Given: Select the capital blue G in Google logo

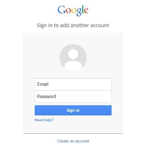Looking at the screenshot, I should (x=61, y=10).
